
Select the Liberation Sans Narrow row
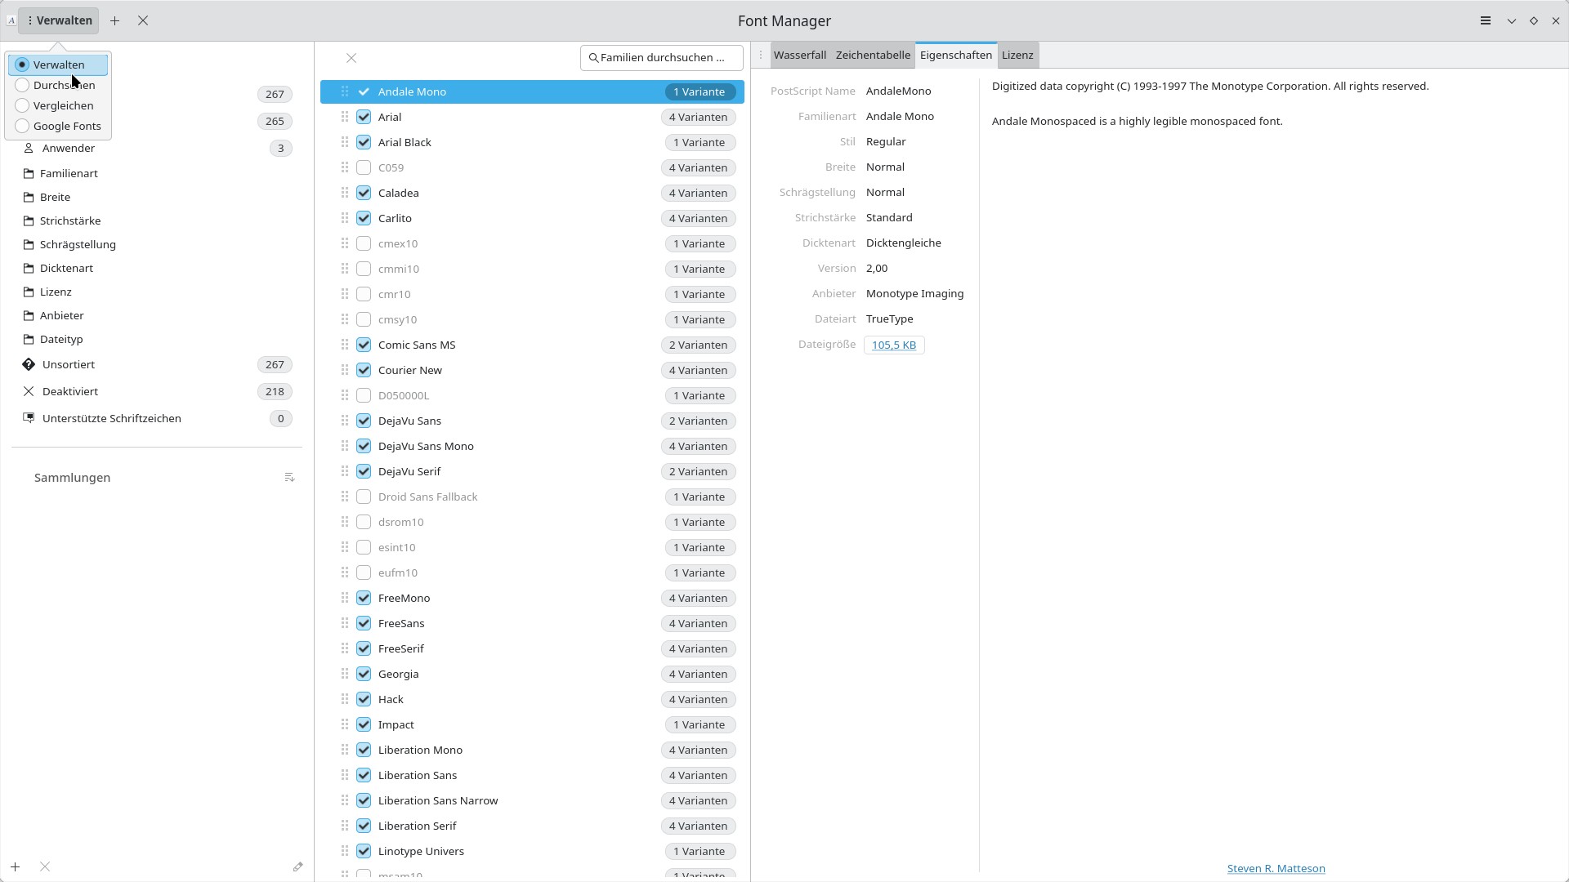click(532, 801)
